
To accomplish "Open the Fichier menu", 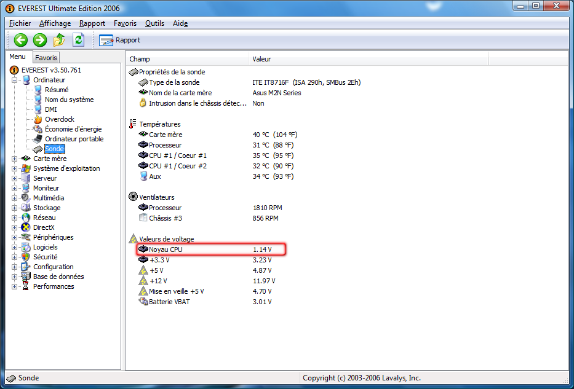I will [x=20, y=23].
